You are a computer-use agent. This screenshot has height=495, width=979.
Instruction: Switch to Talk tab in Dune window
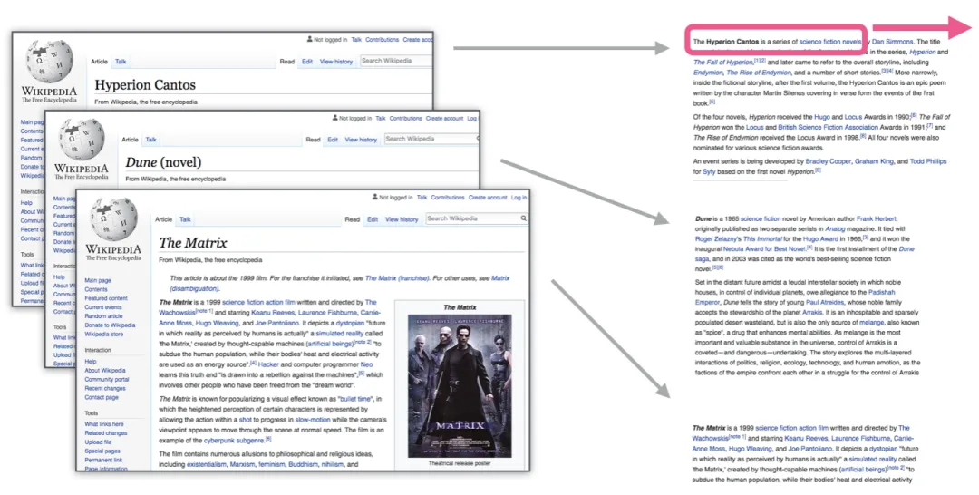(151, 140)
